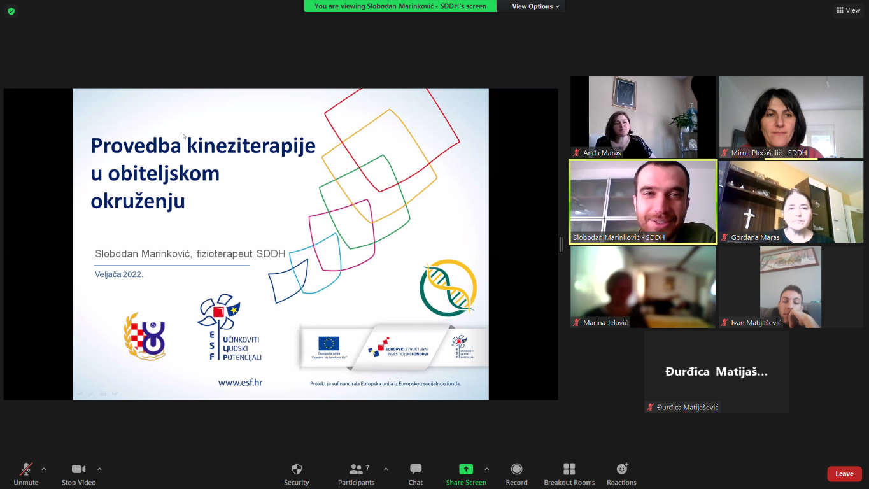Expand the arrow beside Participants
The image size is (869, 489).
[386, 469]
